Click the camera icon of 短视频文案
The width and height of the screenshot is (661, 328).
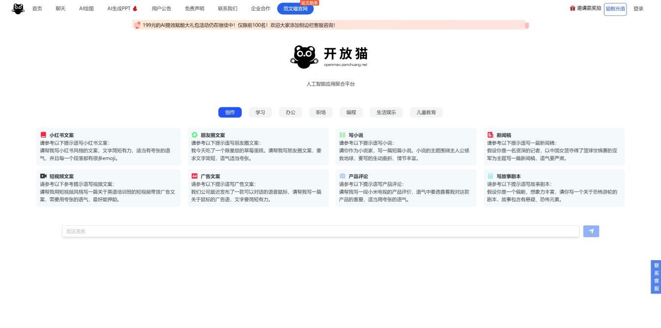43,176
